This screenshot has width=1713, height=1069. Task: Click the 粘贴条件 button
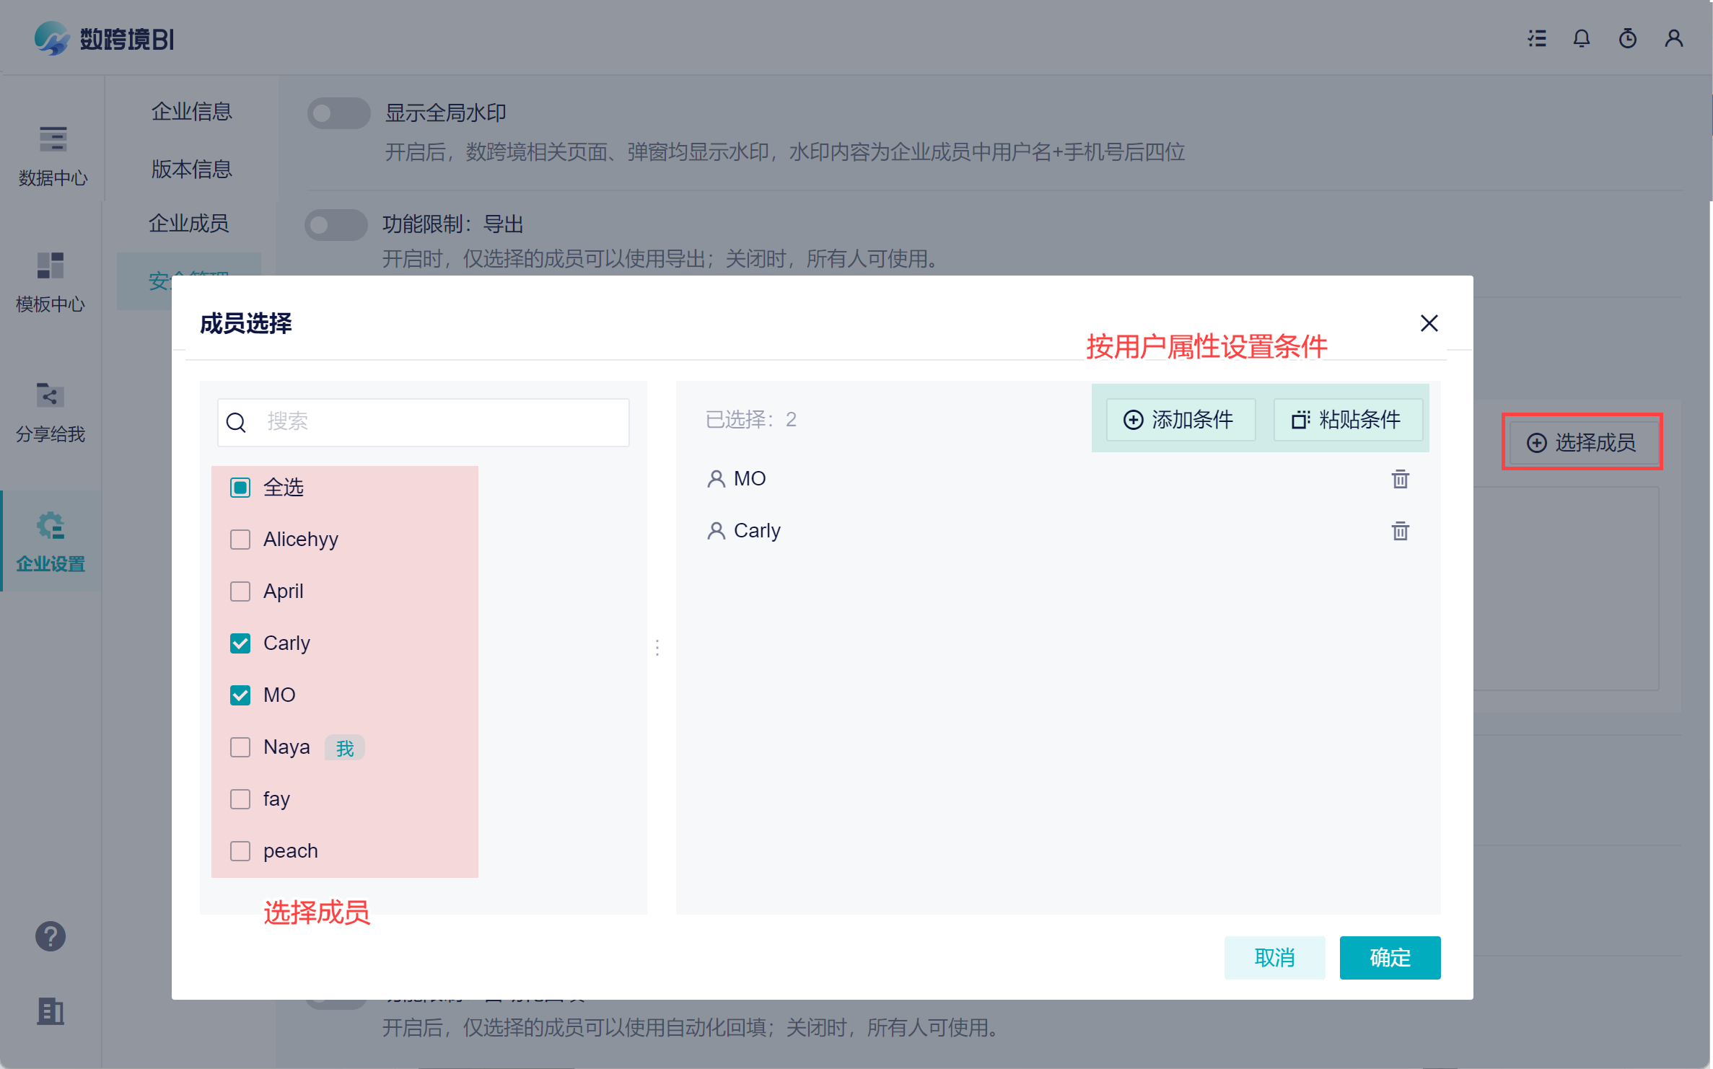point(1347,420)
